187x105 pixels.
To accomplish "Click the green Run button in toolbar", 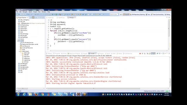I will point(56,15).
